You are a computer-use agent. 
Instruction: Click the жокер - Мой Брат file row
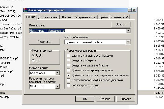tap(11, 33)
